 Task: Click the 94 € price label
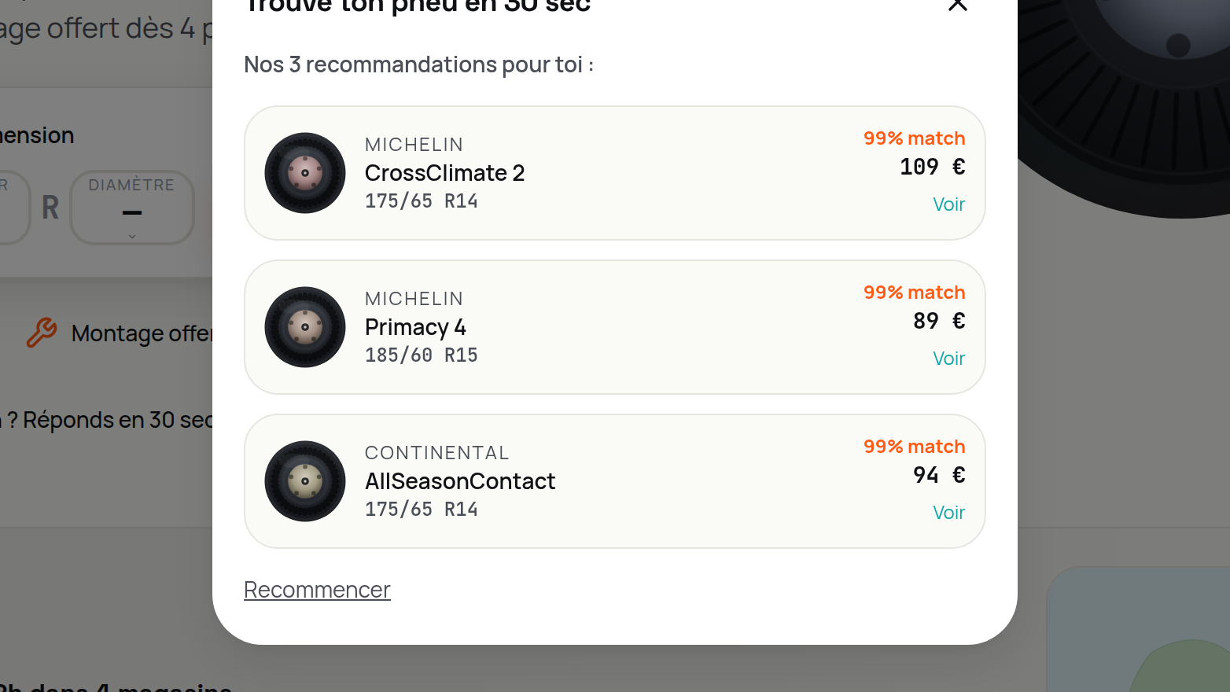939,475
